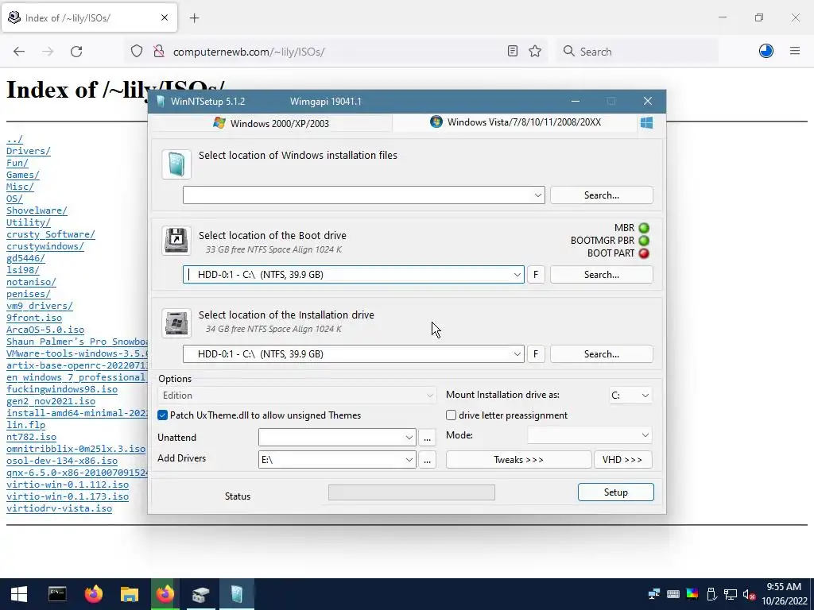
Task: Open the parent directory ../ link
Action: 14,139
